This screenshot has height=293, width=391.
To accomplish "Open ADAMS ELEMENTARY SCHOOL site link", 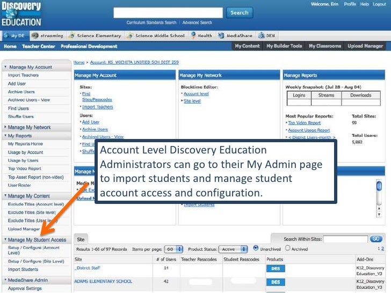I will [103, 281].
